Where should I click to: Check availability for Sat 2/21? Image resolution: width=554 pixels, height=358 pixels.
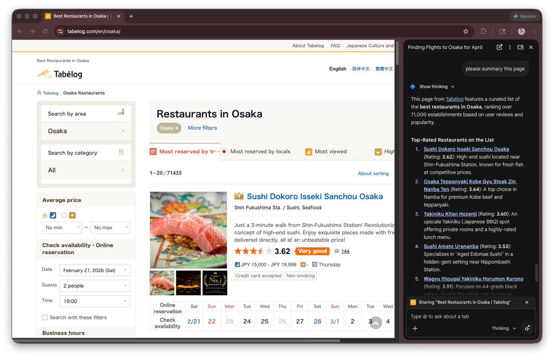click(x=194, y=322)
